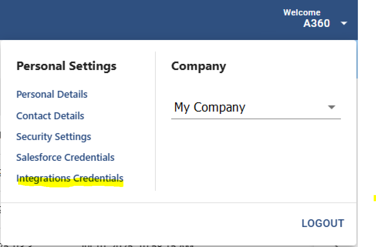Click the blank area below My Company field
The height and width of the screenshot is (247, 376).
click(x=256, y=155)
